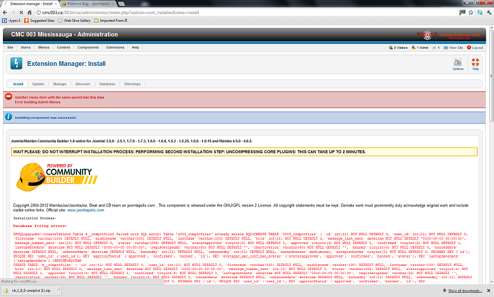Click the 'Installation Process:' text
Screen dimensions: 494x297
click(x=35, y=218)
